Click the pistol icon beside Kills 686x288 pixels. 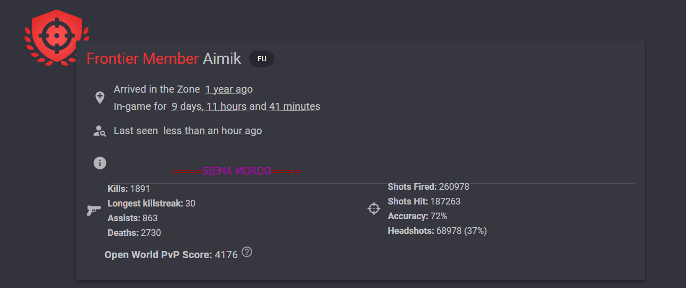93,211
